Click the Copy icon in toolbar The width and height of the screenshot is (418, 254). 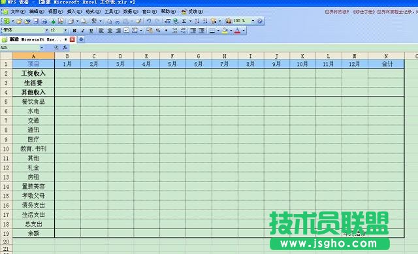click(109, 21)
